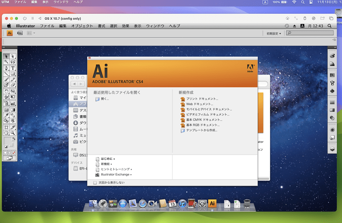Image resolution: width=342 pixels, height=223 pixels.
Task: Open the Brushes panel icon
Action: pos(332,83)
